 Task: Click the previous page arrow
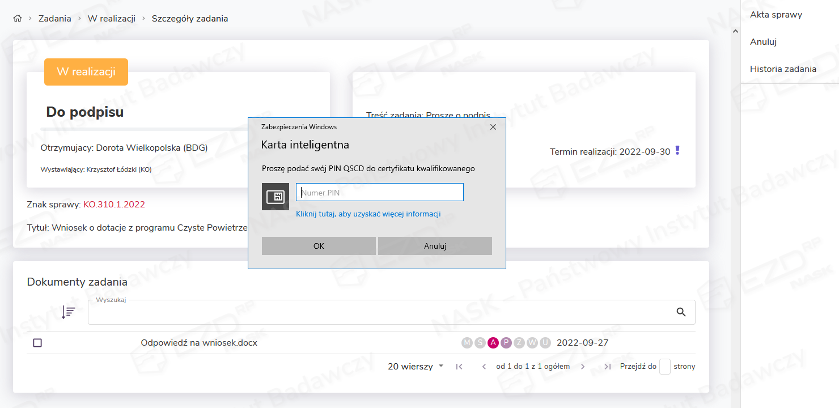click(484, 367)
